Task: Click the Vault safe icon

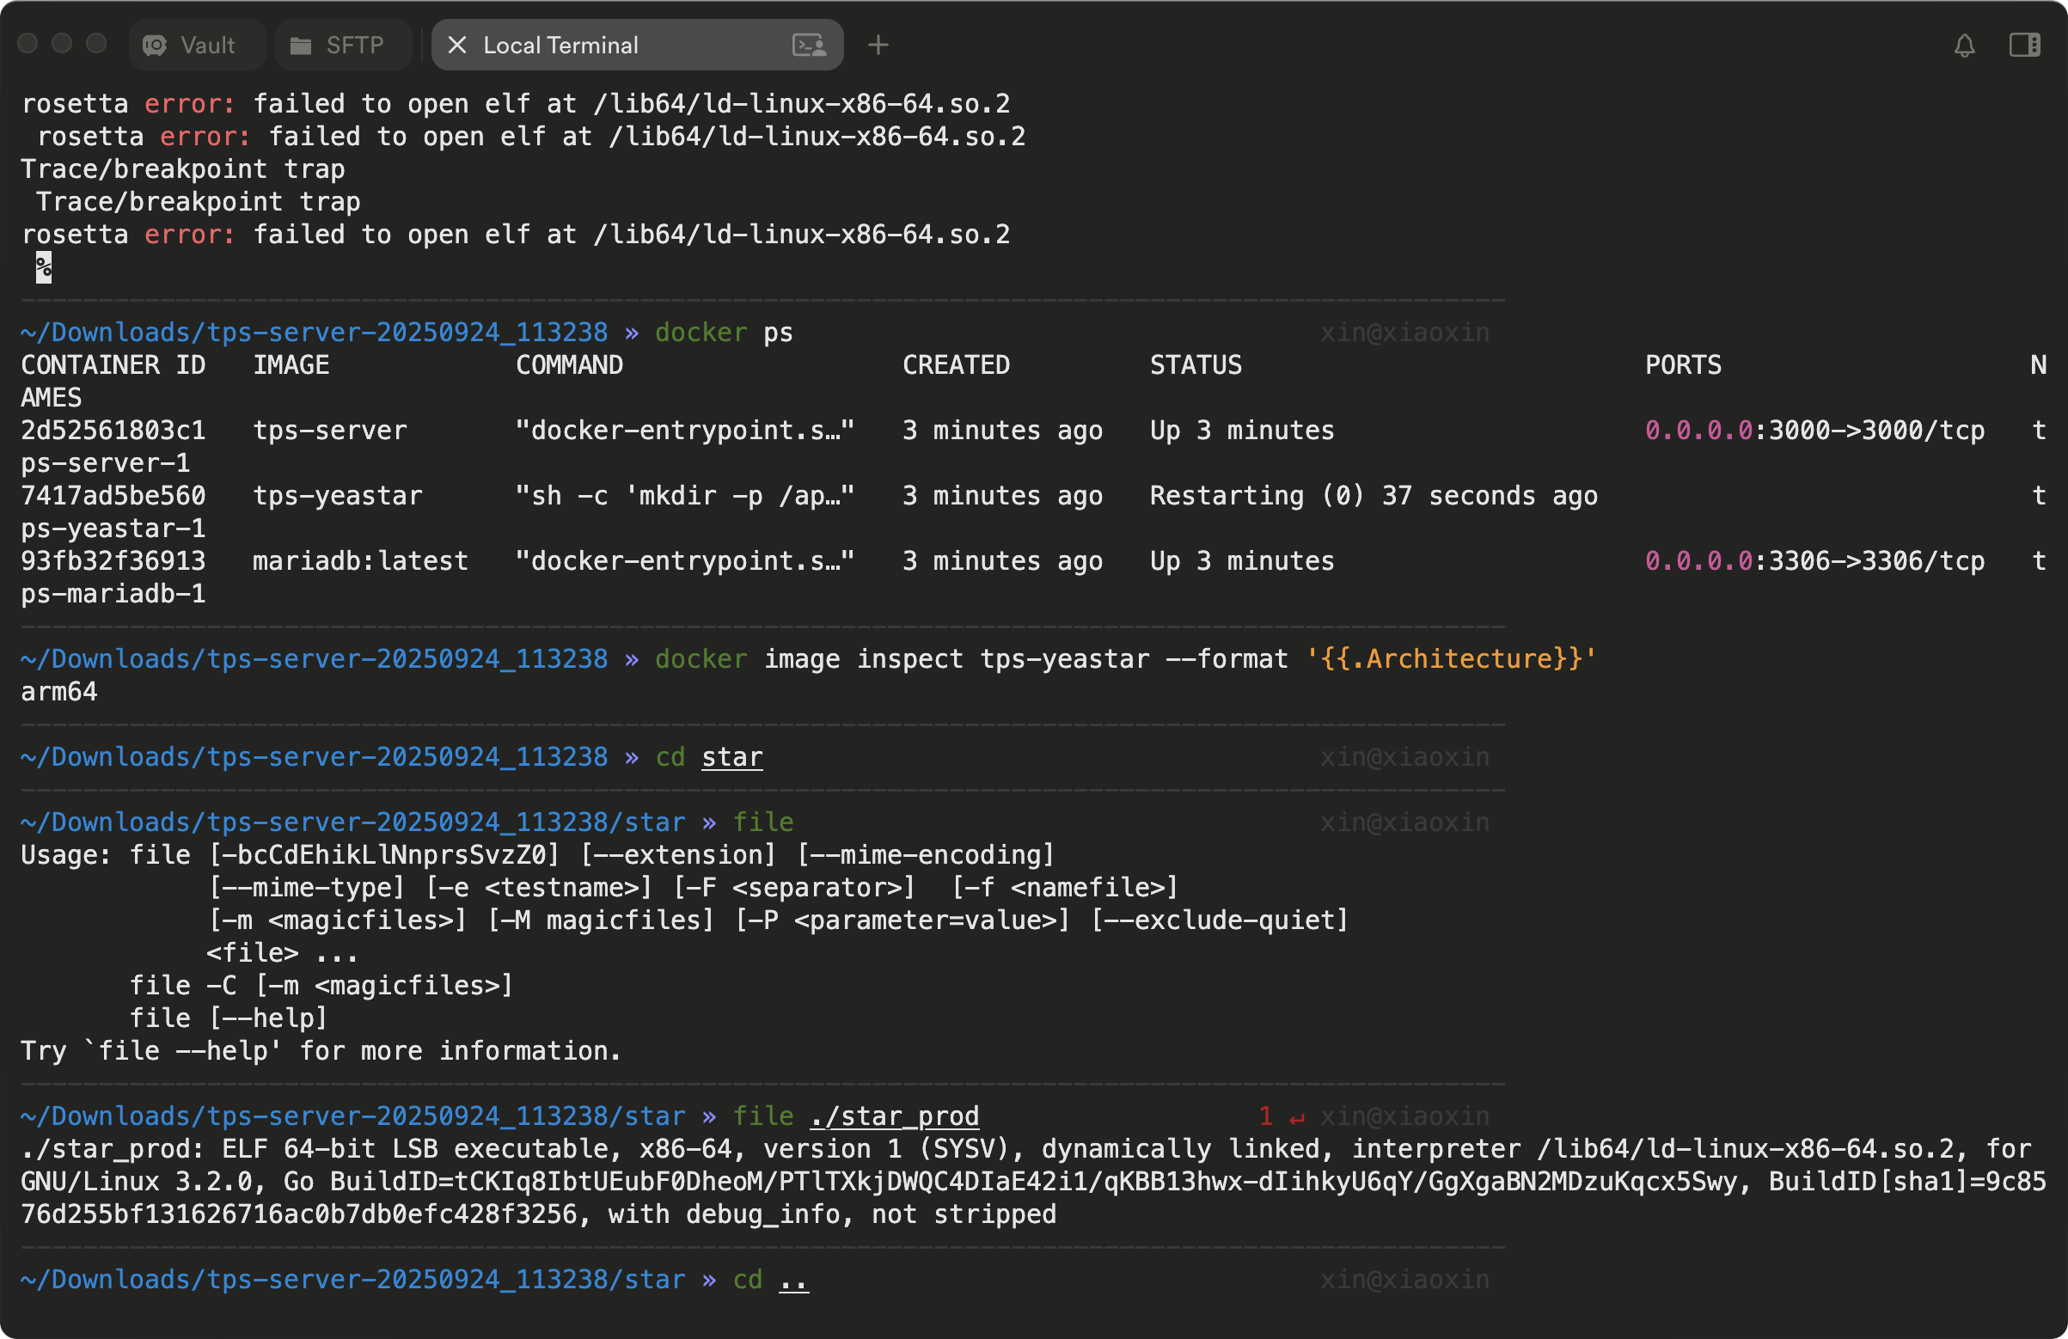Action: pyautogui.click(x=155, y=46)
